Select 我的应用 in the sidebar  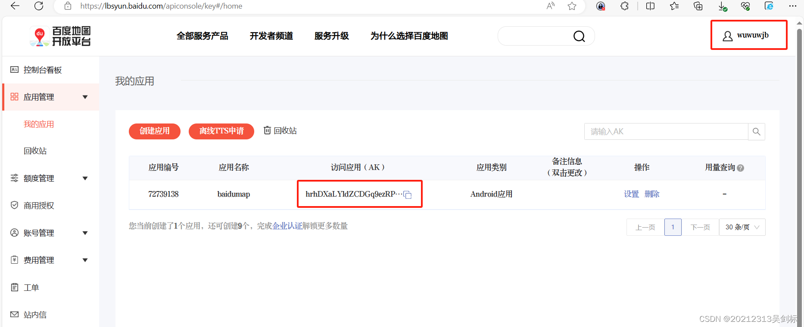pyautogui.click(x=39, y=124)
